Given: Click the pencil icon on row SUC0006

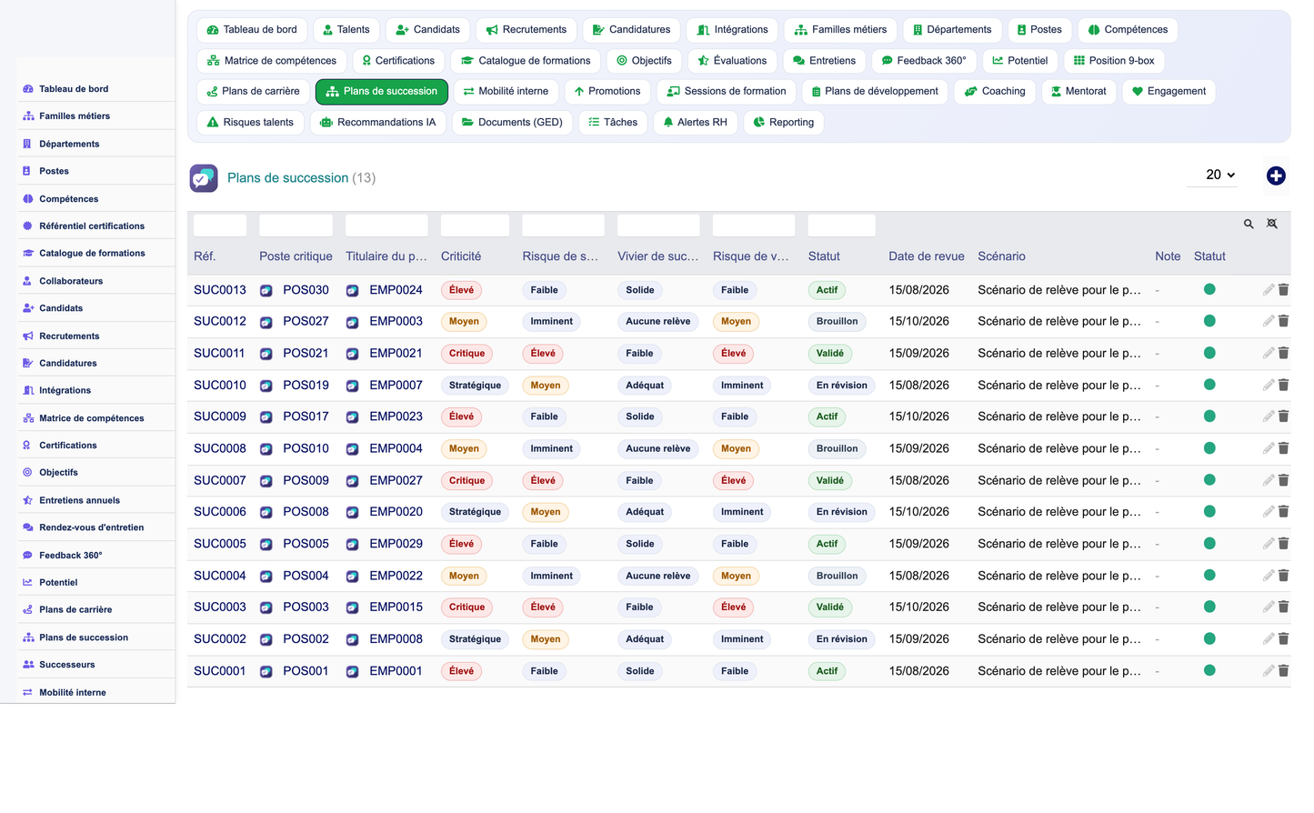Looking at the screenshot, I should tap(1268, 512).
